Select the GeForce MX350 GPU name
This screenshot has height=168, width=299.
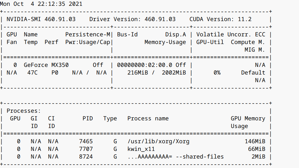pos(46,65)
